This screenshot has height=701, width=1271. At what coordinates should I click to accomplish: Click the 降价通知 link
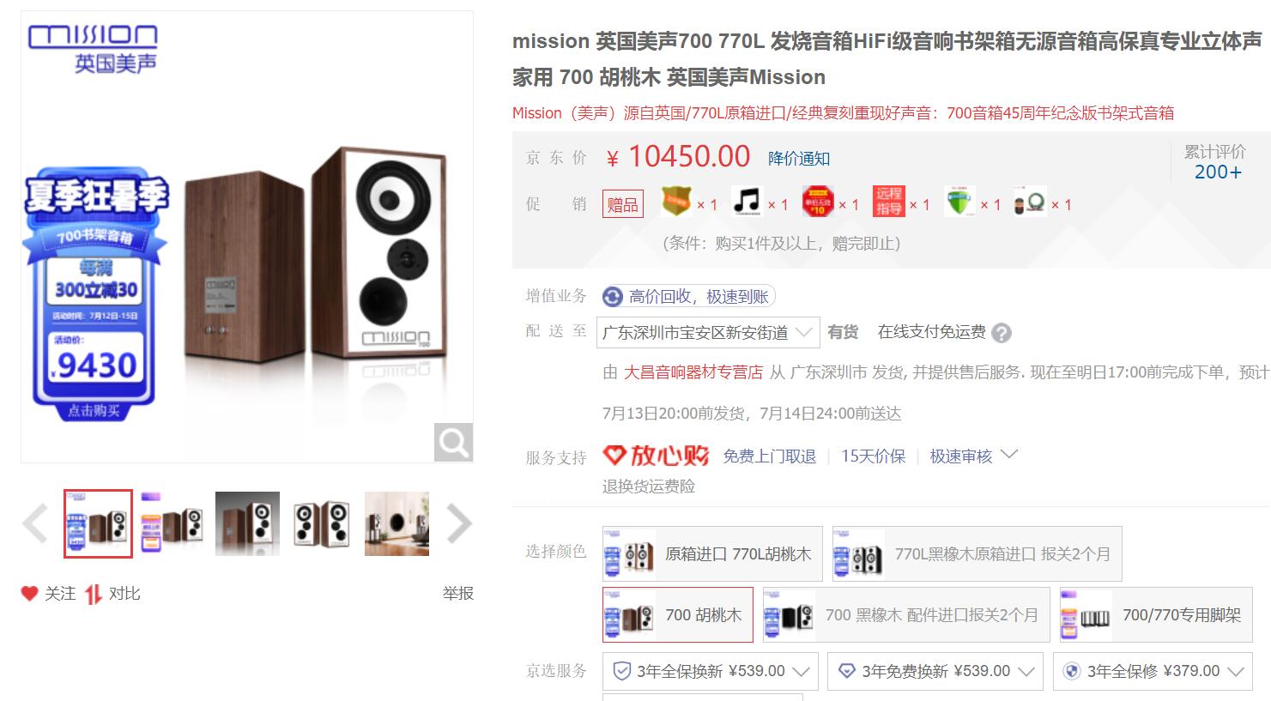tap(798, 159)
